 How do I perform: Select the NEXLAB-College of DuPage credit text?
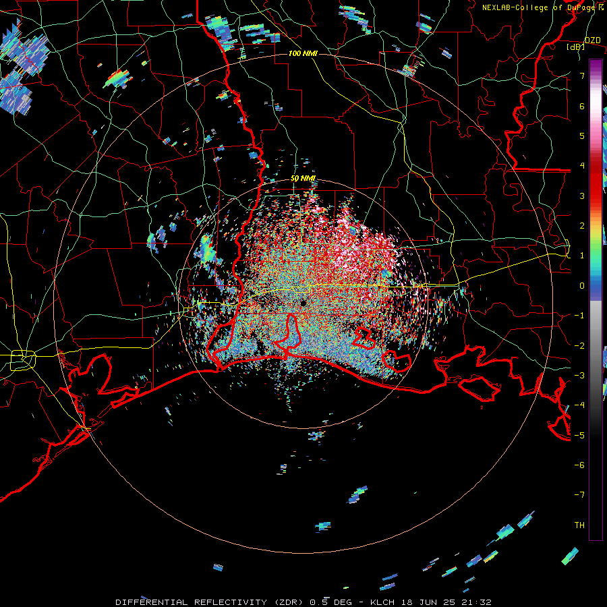(x=543, y=7)
